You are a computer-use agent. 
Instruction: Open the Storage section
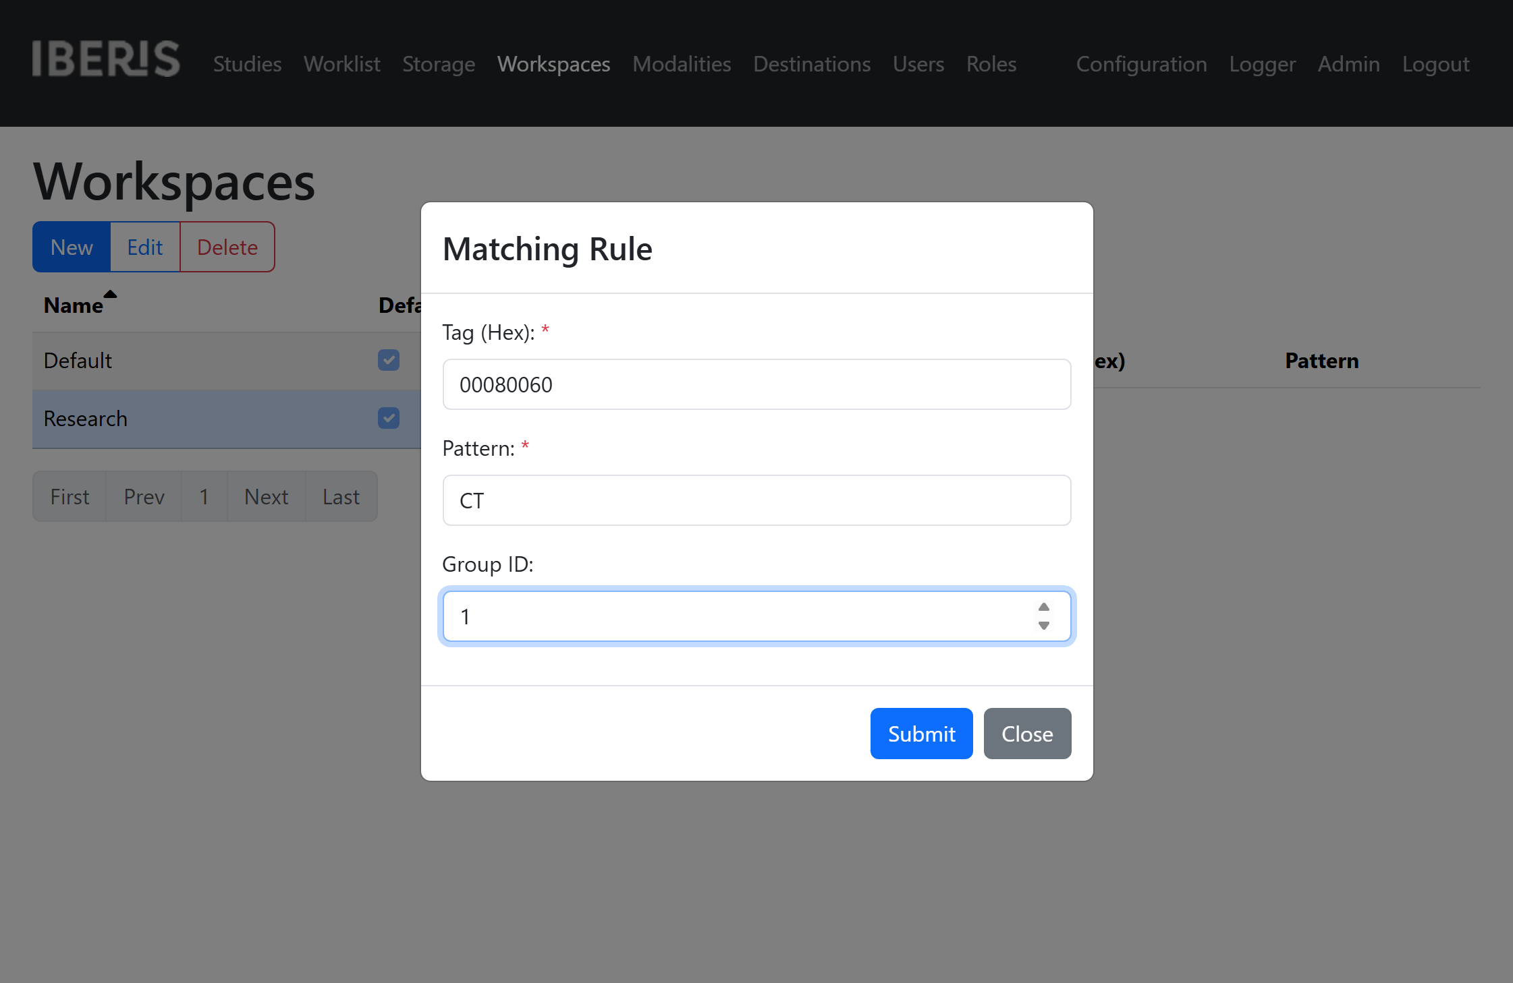coord(439,64)
